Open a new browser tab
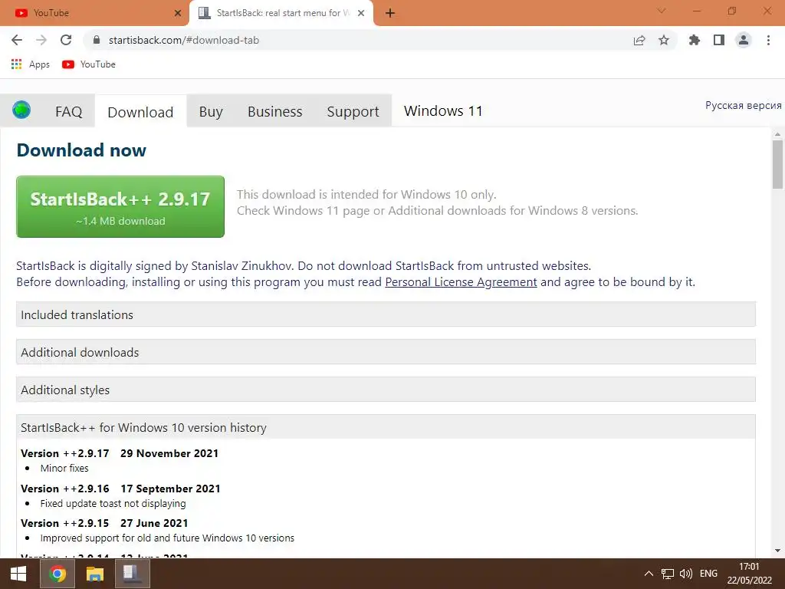The height and width of the screenshot is (589, 785). 390,13
